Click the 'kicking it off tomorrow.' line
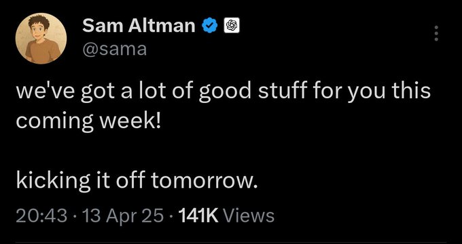 point(137,182)
